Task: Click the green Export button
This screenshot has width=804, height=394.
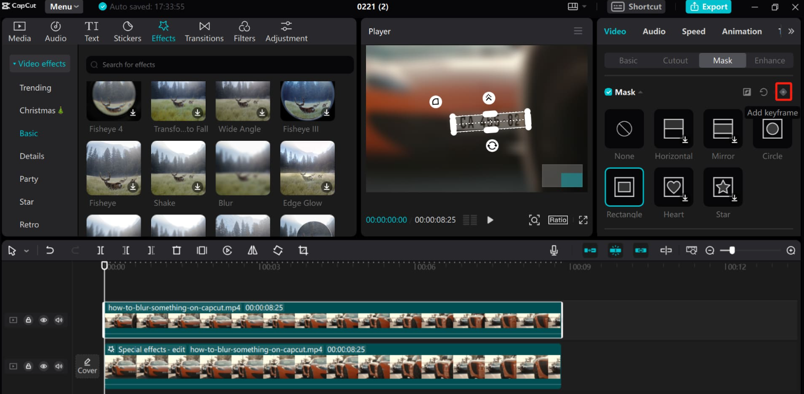Action: 708,7
